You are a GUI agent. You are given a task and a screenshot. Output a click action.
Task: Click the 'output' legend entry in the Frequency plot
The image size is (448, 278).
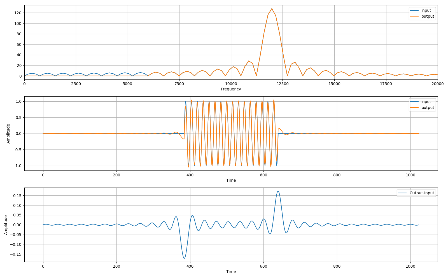tap(428, 16)
